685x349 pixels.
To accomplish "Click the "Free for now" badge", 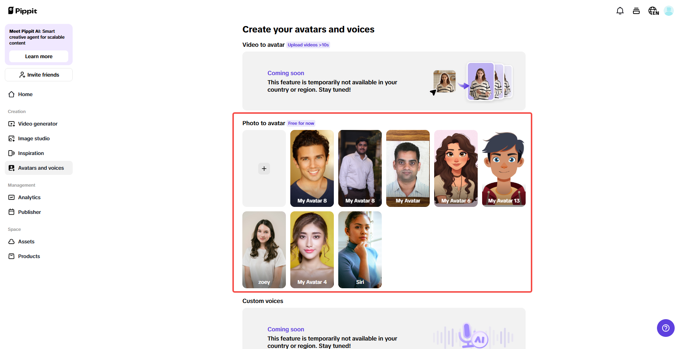I will (301, 123).
